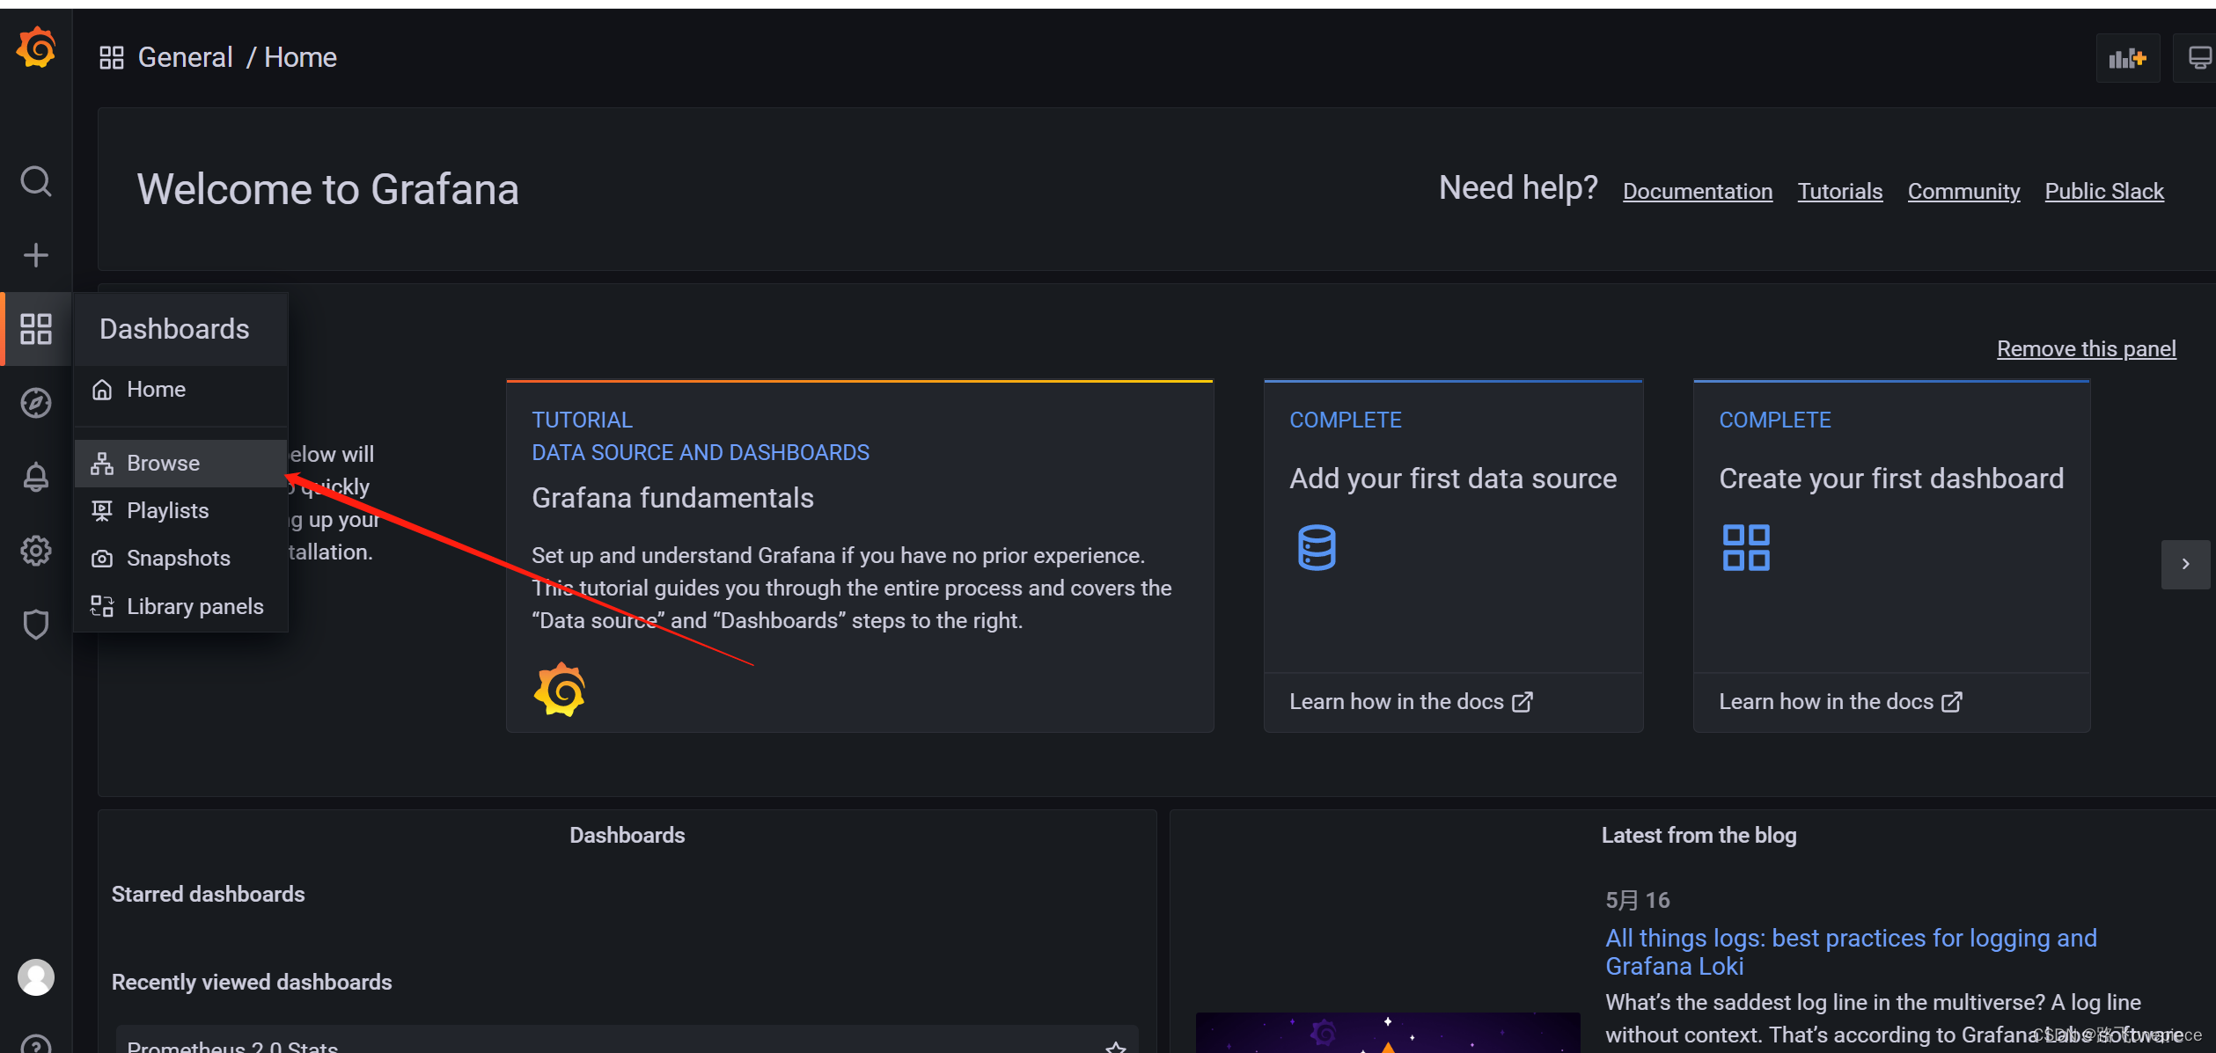This screenshot has width=2216, height=1053.
Task: Expand next cards with right chevron
Action: [2185, 565]
